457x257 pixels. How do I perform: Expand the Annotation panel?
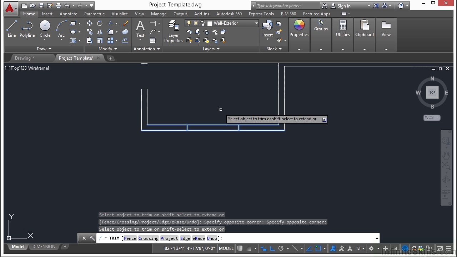(147, 49)
